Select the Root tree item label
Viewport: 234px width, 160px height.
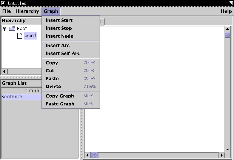point(22,29)
